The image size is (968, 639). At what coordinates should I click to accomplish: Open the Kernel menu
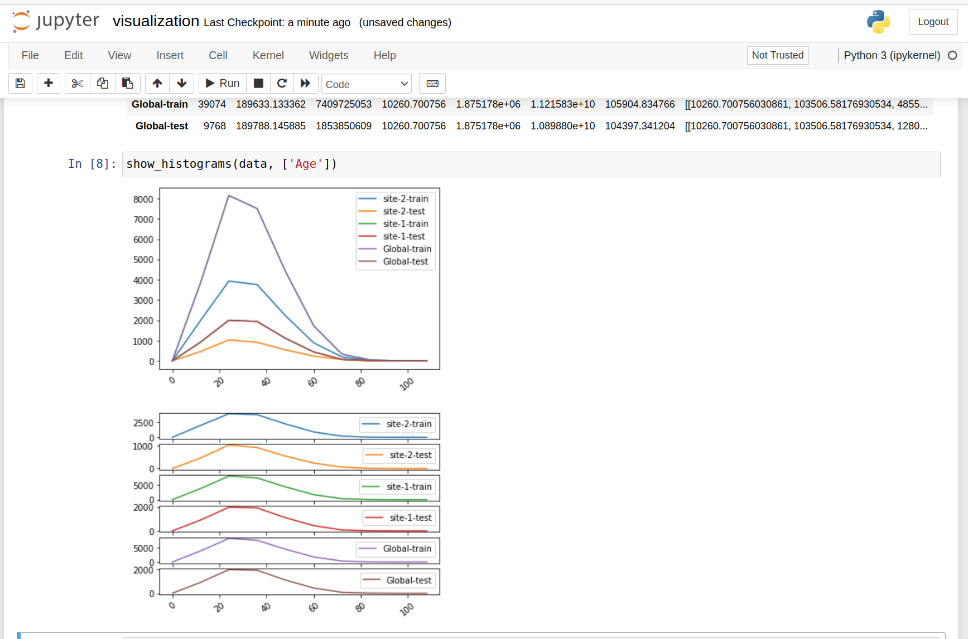pos(268,55)
